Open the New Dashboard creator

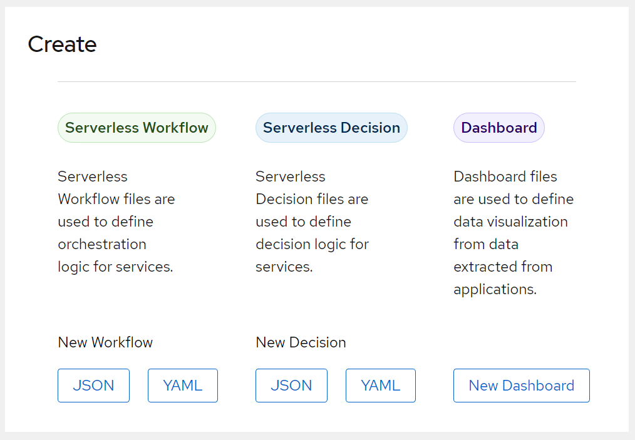pyautogui.click(x=521, y=386)
